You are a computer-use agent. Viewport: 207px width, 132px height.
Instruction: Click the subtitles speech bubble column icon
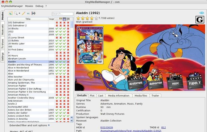68,19
